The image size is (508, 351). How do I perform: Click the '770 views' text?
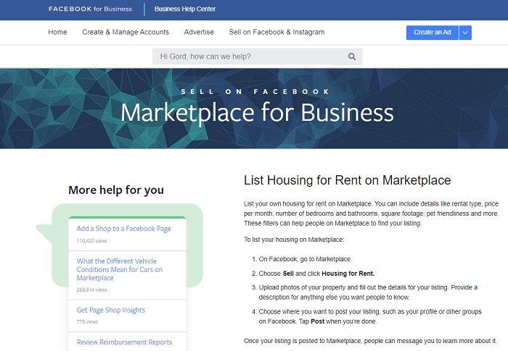87,321
